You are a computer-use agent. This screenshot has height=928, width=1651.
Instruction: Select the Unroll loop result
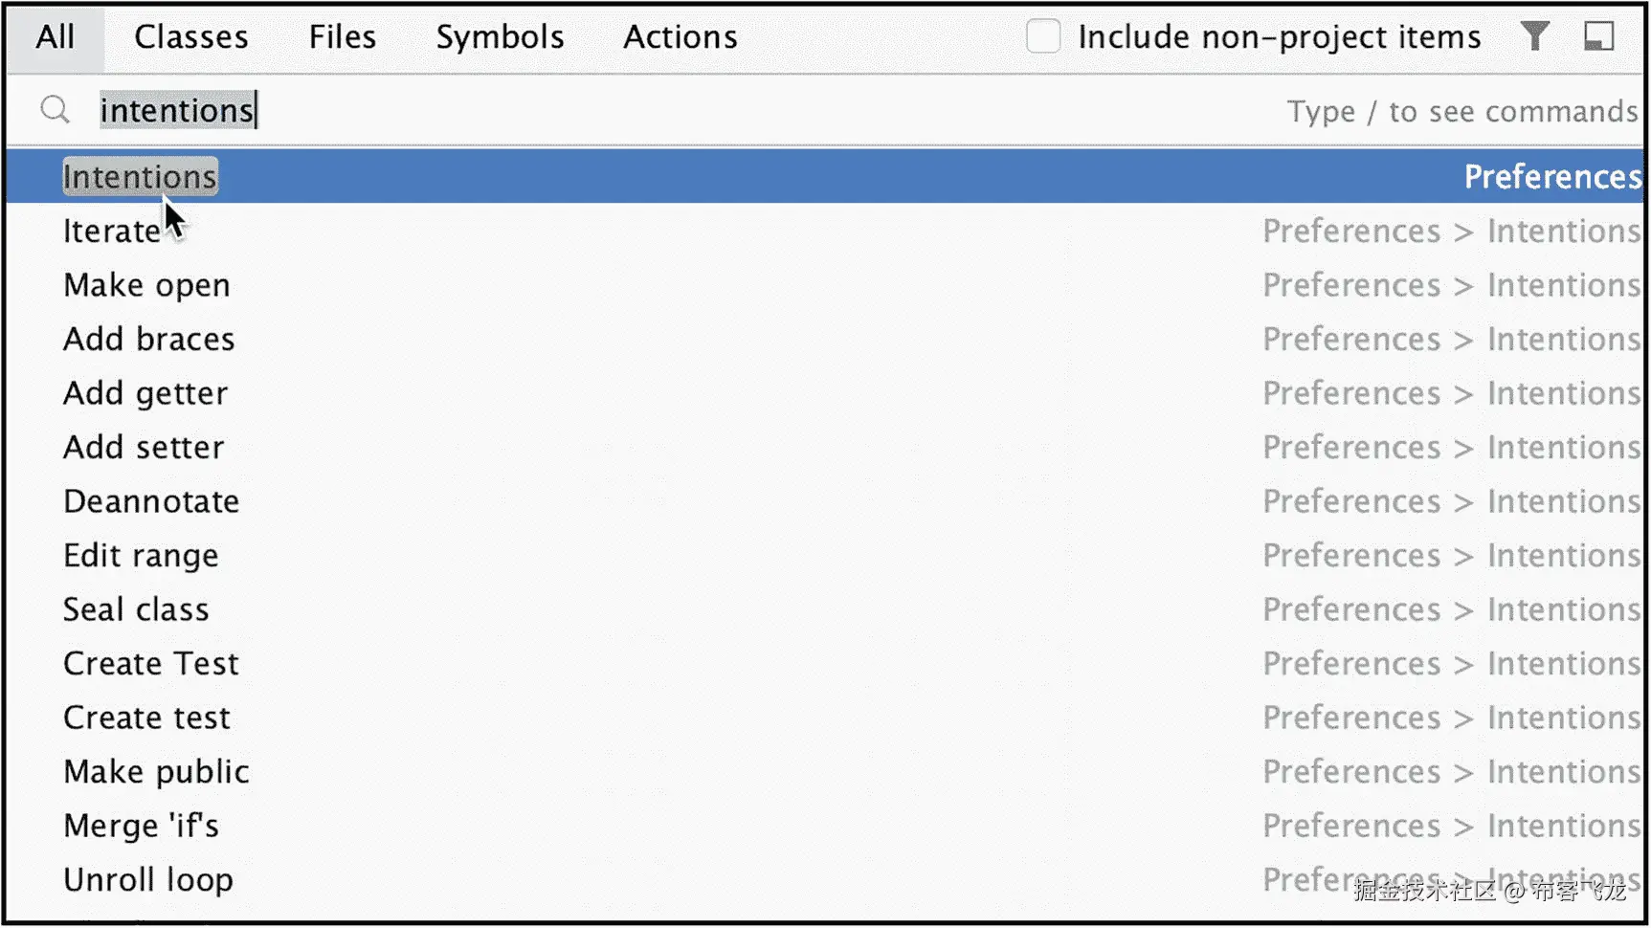(148, 879)
